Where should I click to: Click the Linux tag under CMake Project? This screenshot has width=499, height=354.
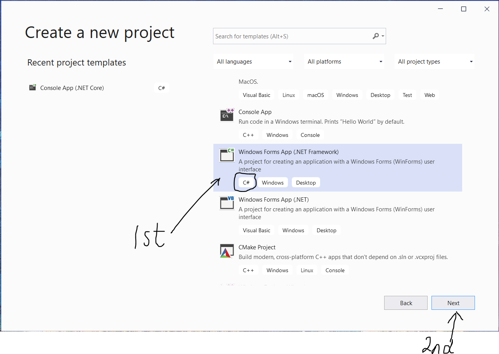pos(307,270)
